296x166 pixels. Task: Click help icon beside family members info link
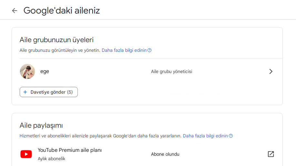(x=149, y=51)
